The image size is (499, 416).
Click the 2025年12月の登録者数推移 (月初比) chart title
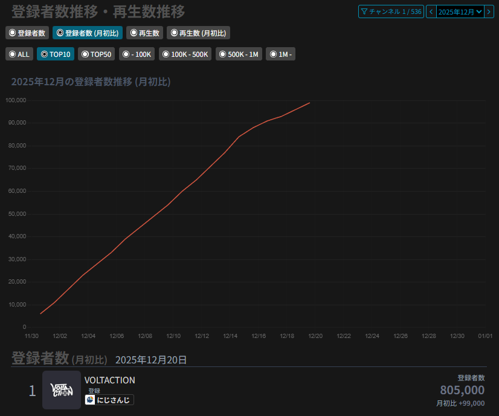click(91, 82)
